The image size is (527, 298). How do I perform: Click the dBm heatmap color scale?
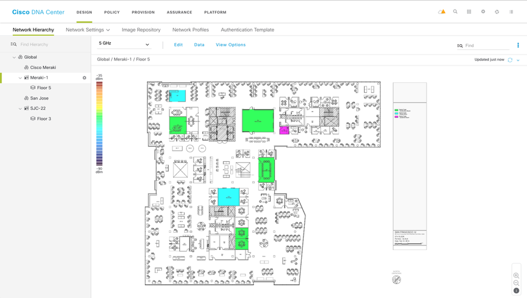pos(99,124)
